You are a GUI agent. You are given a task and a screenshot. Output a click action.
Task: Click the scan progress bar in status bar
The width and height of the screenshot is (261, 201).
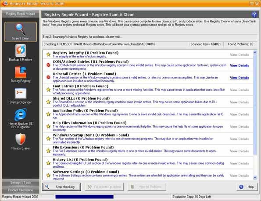click(x=85, y=197)
